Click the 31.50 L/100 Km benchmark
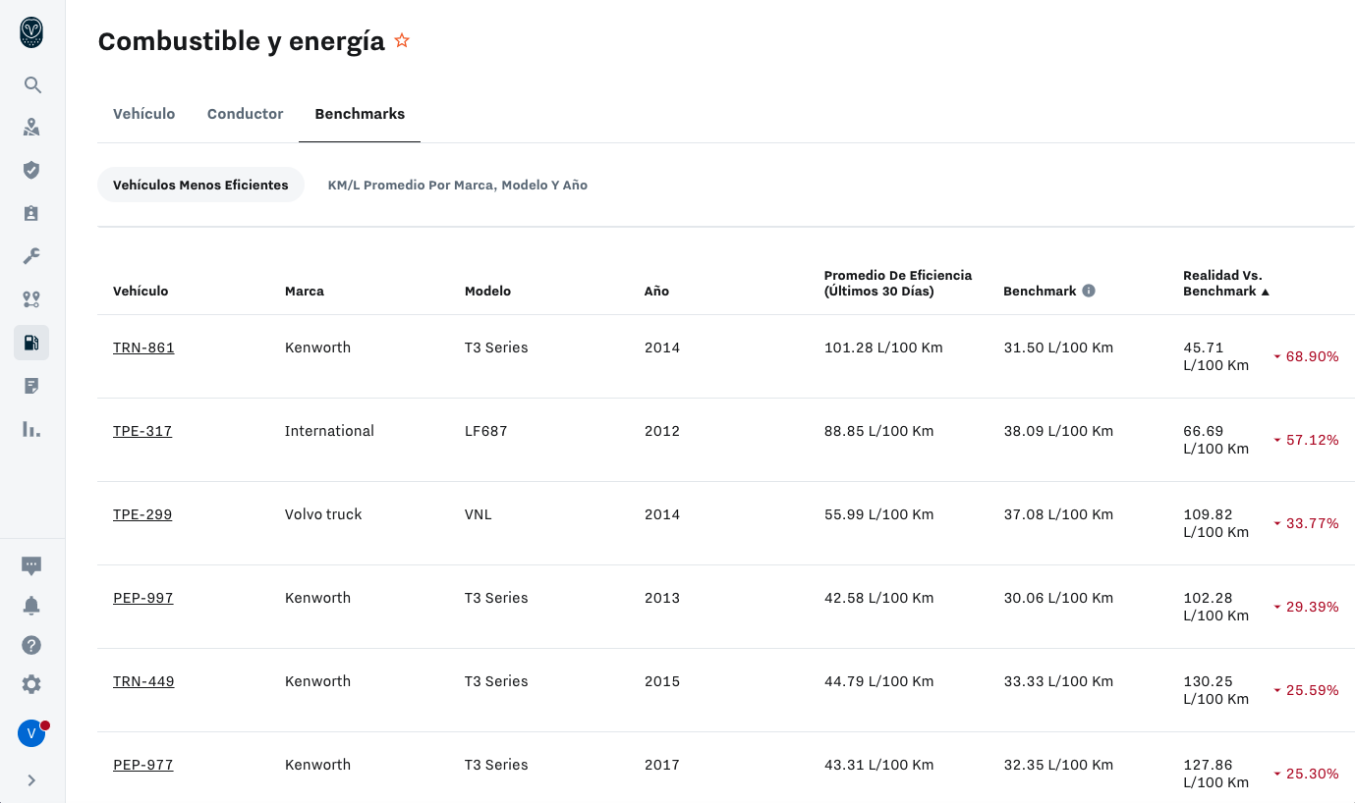The height and width of the screenshot is (803, 1355). tap(1058, 348)
